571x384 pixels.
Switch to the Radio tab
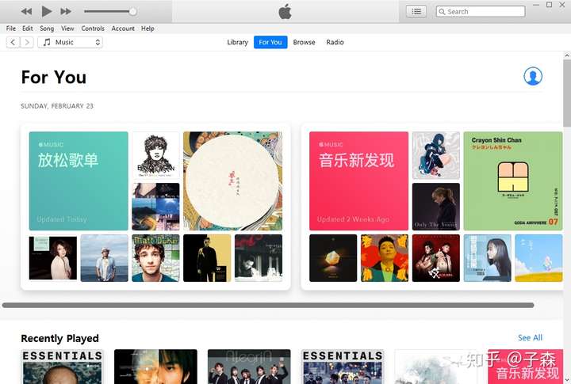click(x=335, y=42)
